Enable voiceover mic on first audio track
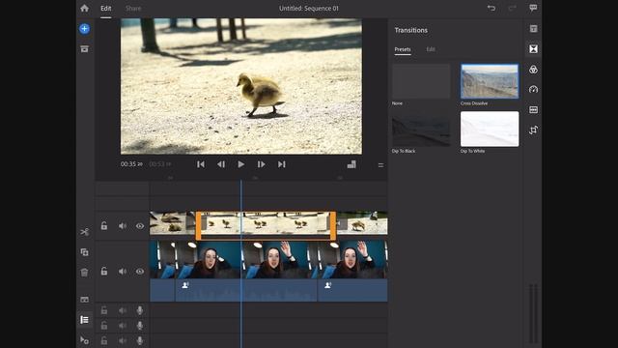This screenshot has width=618, height=348. click(140, 310)
